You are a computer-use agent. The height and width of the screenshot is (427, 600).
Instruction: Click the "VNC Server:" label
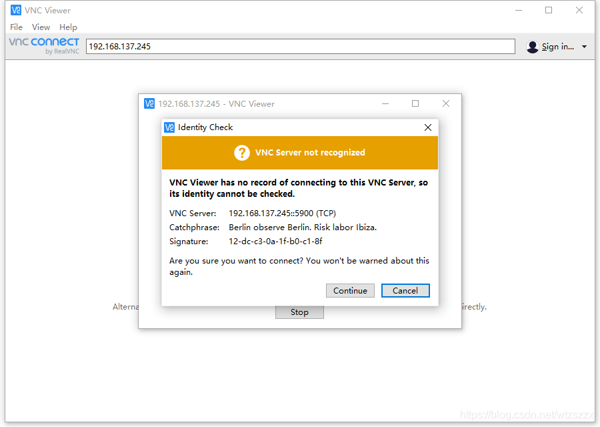click(x=193, y=213)
